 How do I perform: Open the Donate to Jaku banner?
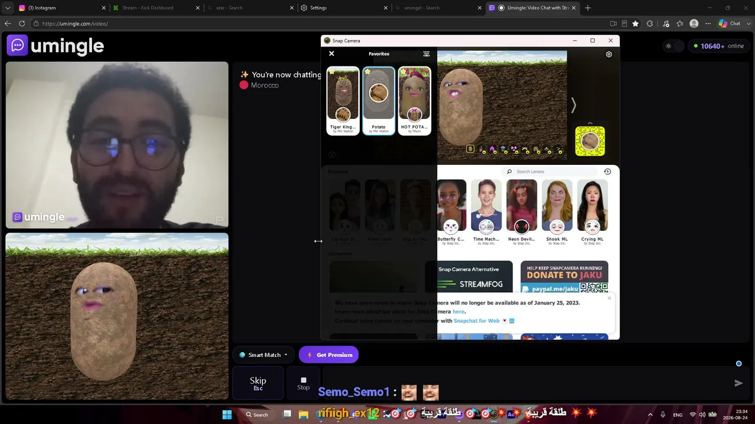coord(564,277)
